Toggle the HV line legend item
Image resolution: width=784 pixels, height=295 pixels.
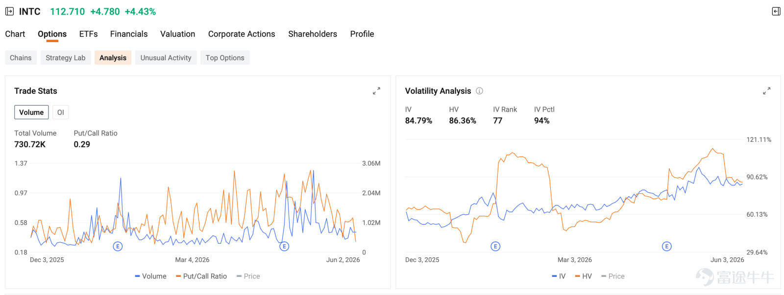584,276
